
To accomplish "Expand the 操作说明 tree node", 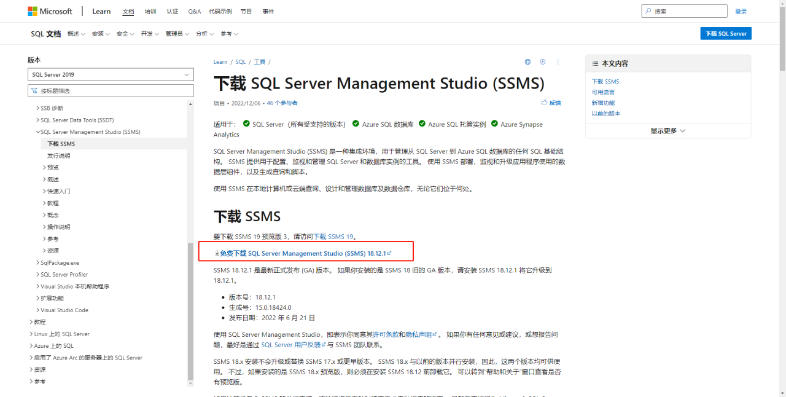I will [x=44, y=227].
